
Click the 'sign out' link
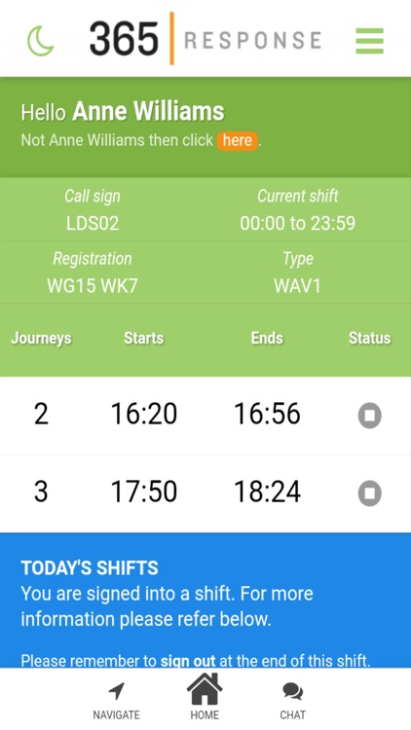[188, 661]
